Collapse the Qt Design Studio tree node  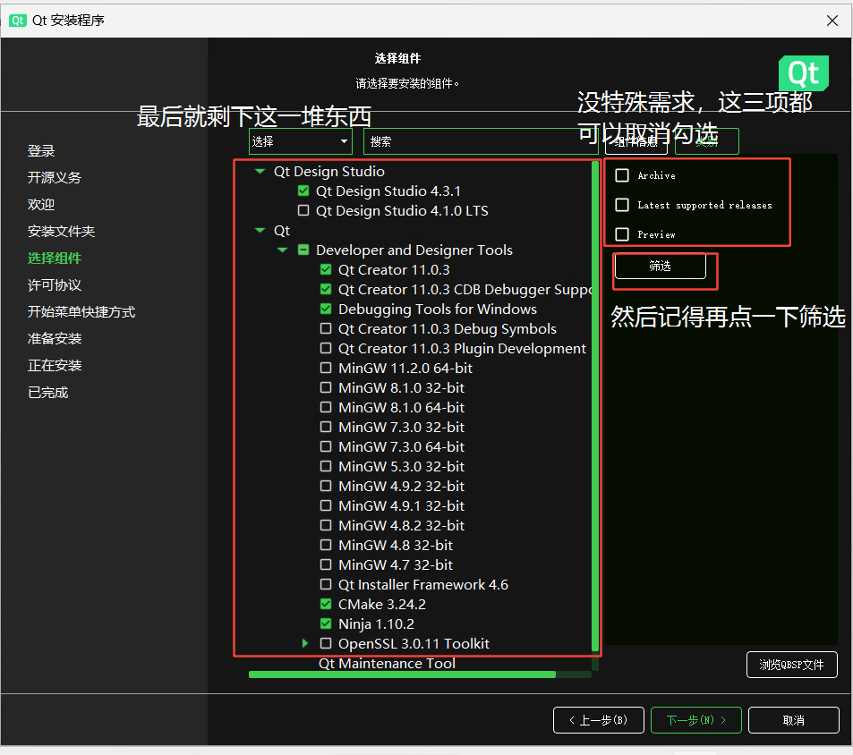(260, 171)
